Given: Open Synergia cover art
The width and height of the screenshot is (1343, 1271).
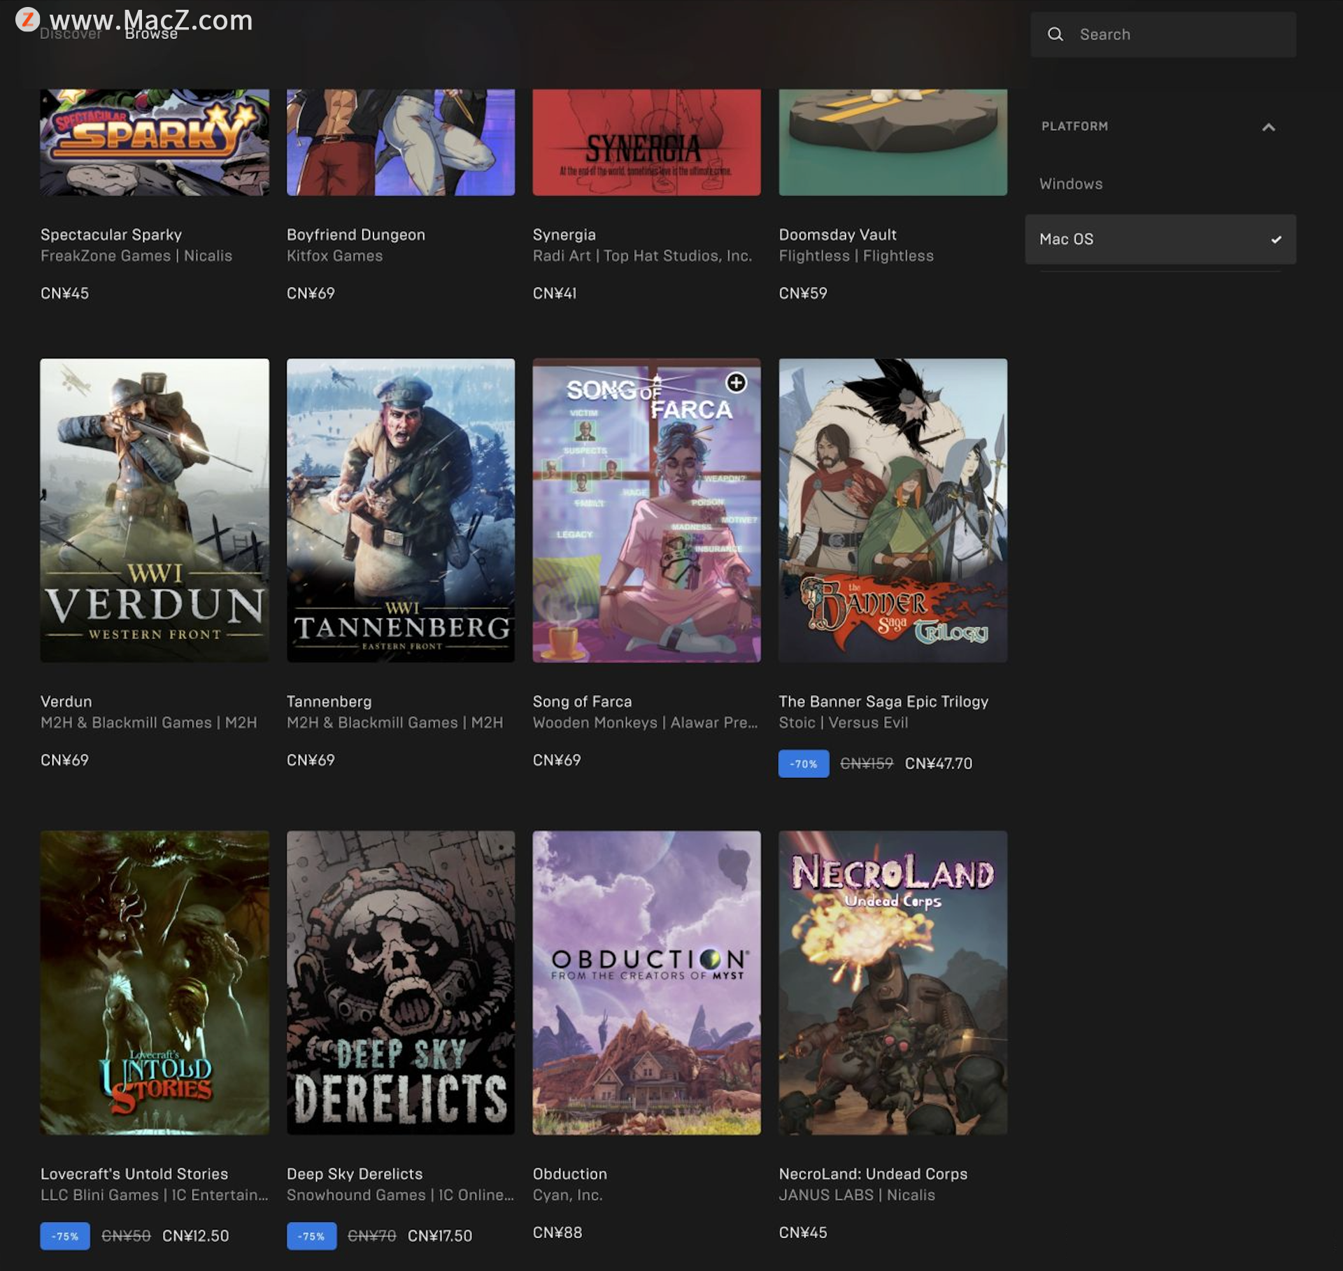Looking at the screenshot, I should (x=646, y=142).
